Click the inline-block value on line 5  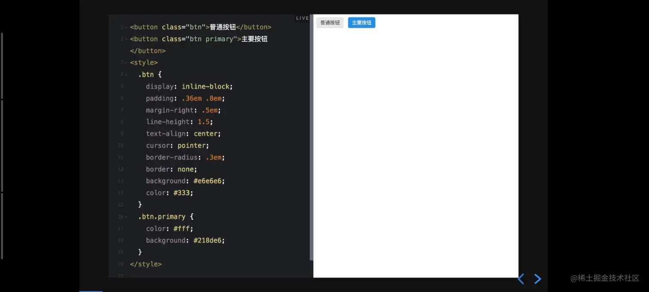[206, 86]
